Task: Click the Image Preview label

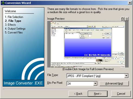Action: 56,19
